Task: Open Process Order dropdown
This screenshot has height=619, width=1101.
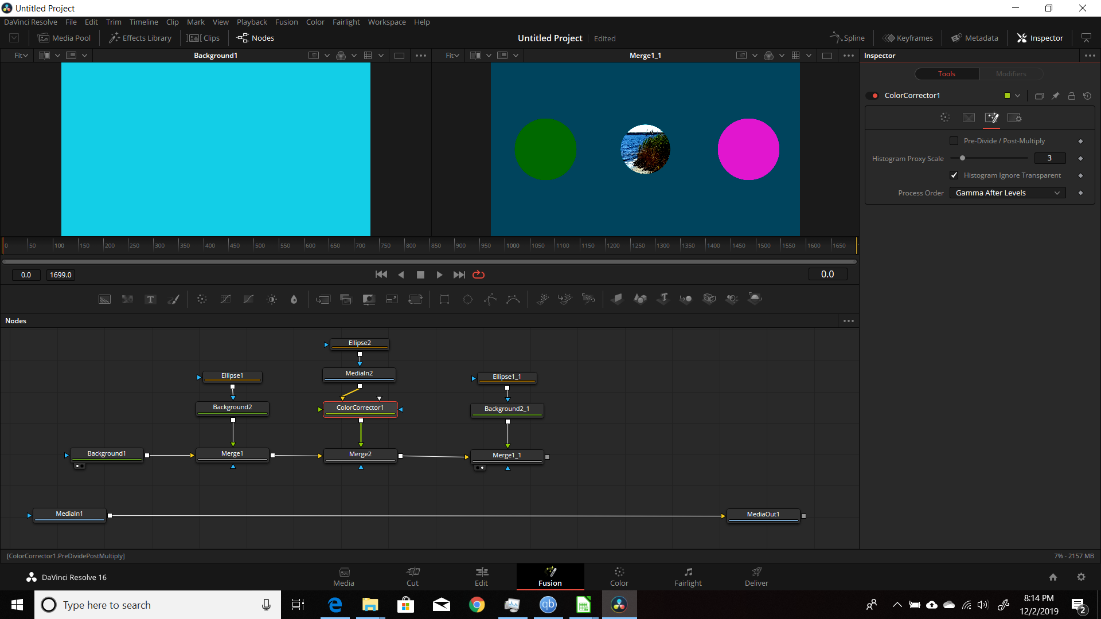Action: 1008,193
